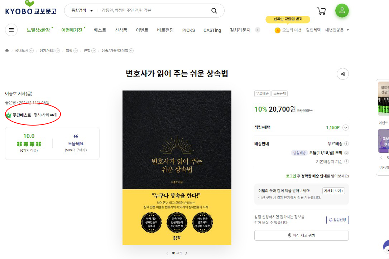The width and height of the screenshot is (389, 259).
Task: Click the book cover image
Action: tap(177, 167)
